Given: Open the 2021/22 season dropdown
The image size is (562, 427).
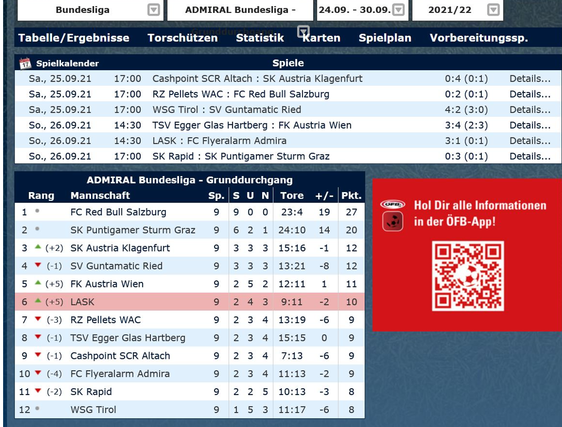Looking at the screenshot, I should (x=458, y=10).
